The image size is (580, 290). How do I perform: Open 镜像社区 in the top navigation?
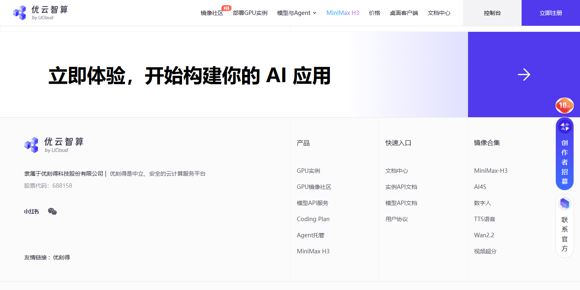[x=212, y=13]
